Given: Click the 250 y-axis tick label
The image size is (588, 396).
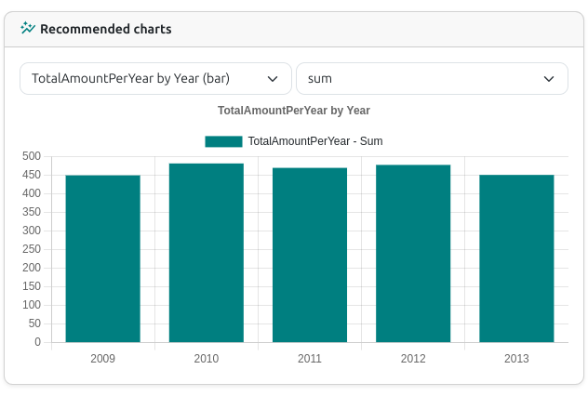Looking at the screenshot, I should coord(32,249).
